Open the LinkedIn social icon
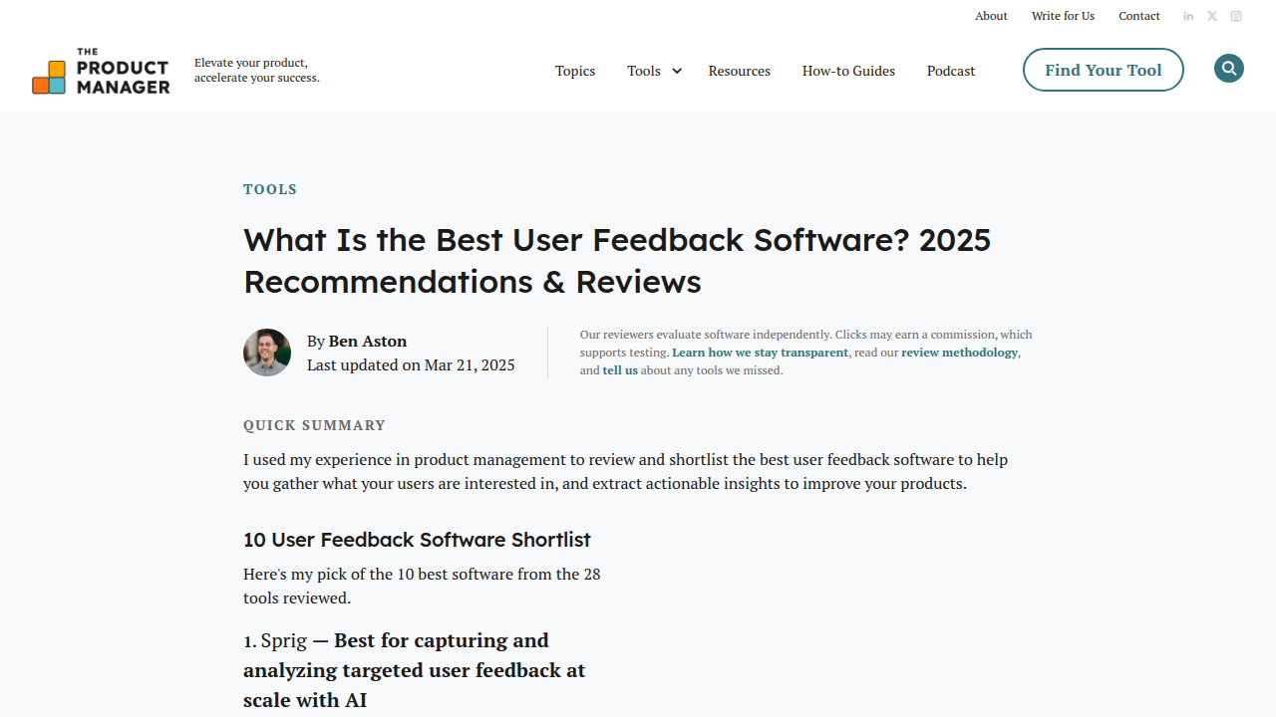This screenshot has height=717, width=1276. point(1188,16)
